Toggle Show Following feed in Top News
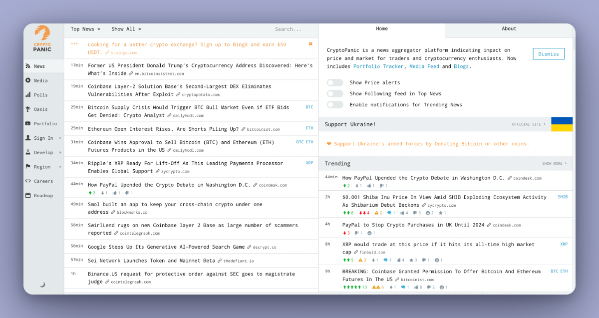 click(335, 93)
